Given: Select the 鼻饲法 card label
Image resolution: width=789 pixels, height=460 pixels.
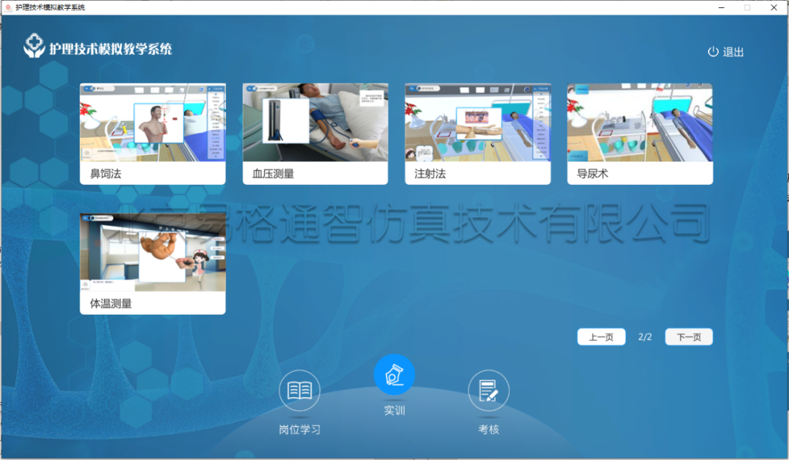Looking at the screenshot, I should 106,174.
